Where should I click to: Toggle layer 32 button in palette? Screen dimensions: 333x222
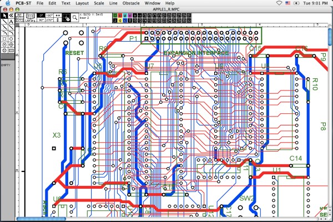point(189,21)
